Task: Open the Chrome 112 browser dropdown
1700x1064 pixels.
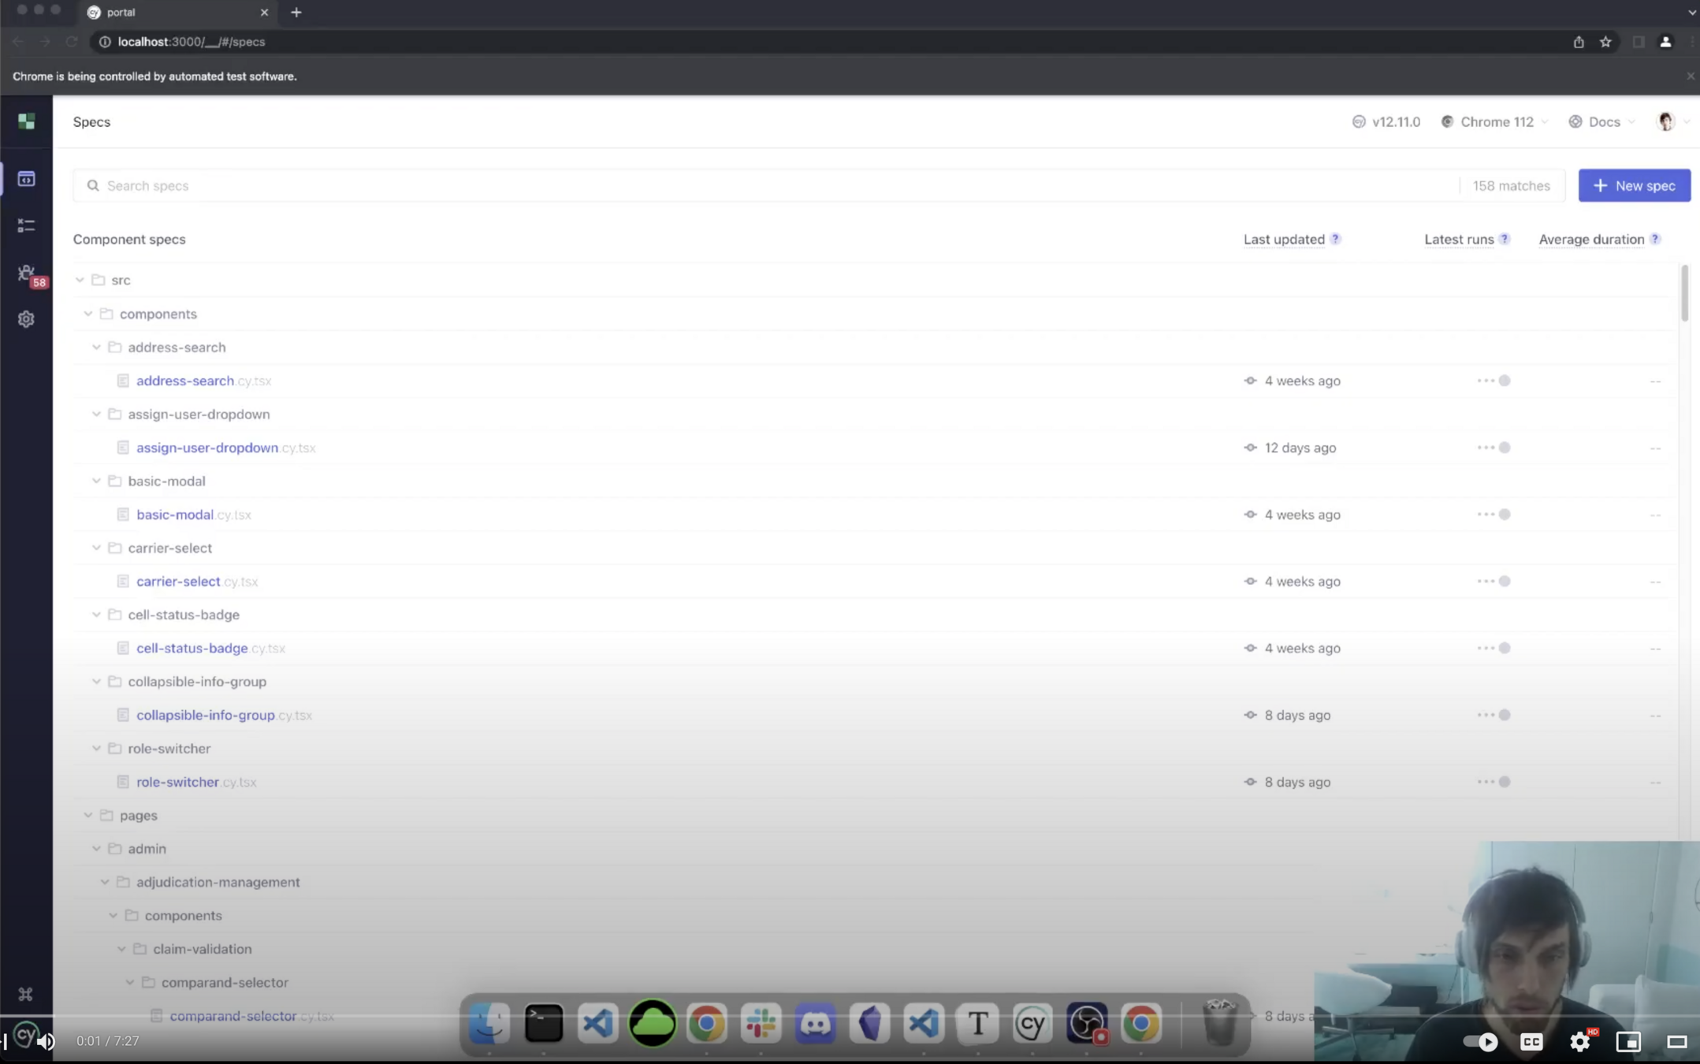Action: 1495,121
